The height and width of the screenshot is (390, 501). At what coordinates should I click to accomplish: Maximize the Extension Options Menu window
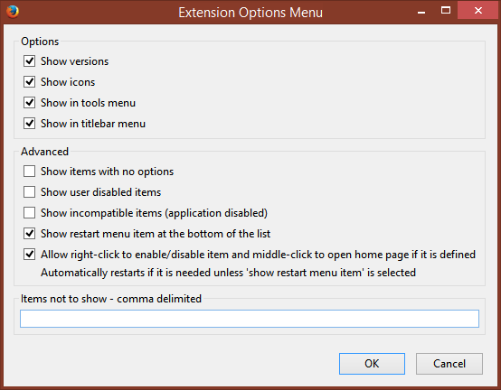[x=446, y=11]
